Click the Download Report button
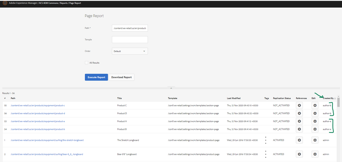 pos(122,77)
